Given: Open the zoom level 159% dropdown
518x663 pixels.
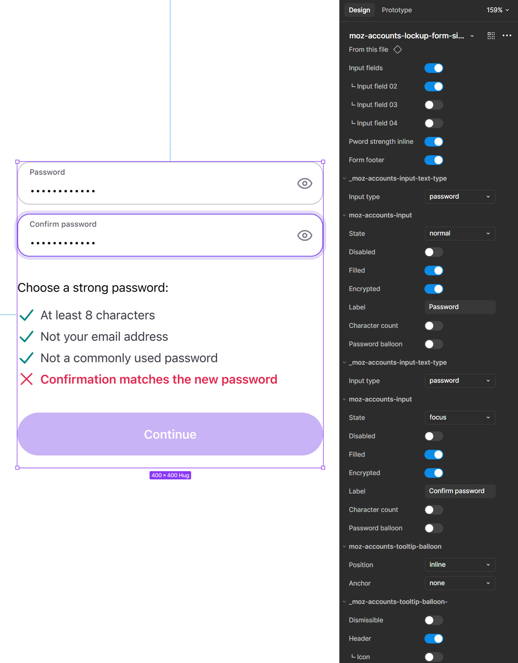Looking at the screenshot, I should point(498,10).
